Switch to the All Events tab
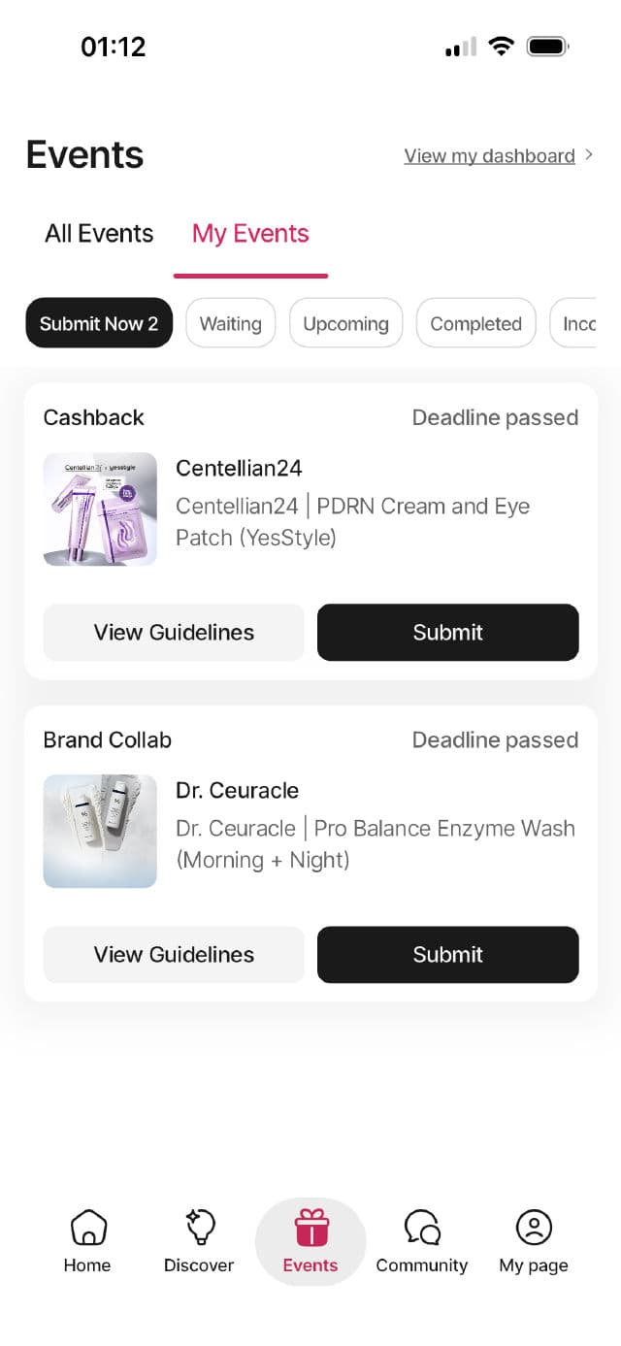 tap(99, 234)
